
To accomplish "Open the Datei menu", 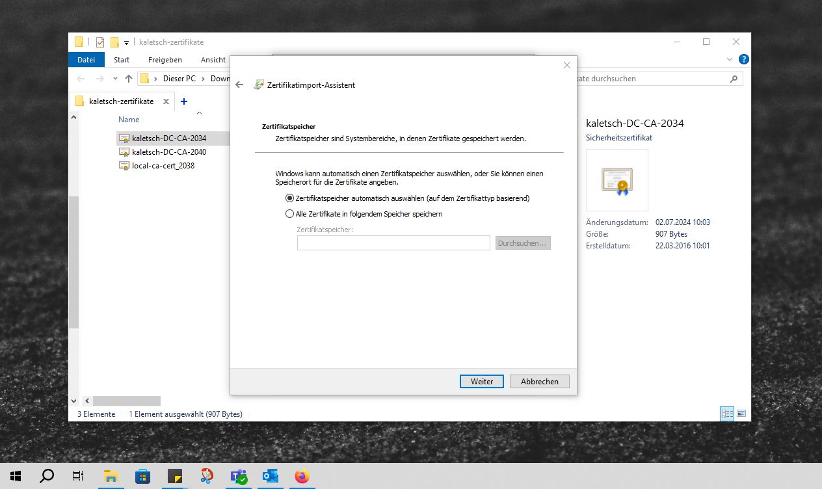I will pyautogui.click(x=86, y=60).
